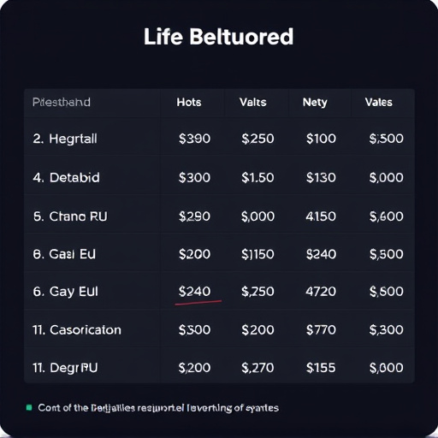
Task: Select the Valts column header
Action: pos(253,102)
